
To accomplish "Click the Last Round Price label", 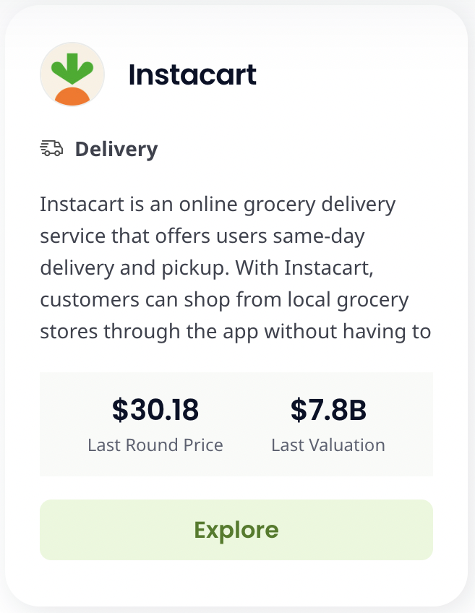I will [155, 445].
